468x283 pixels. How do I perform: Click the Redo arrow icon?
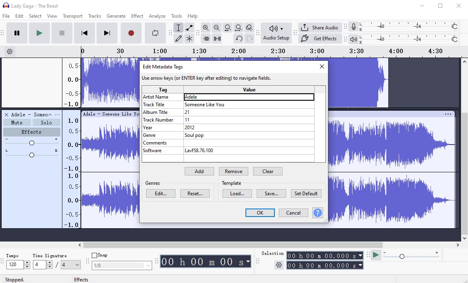[250, 39]
